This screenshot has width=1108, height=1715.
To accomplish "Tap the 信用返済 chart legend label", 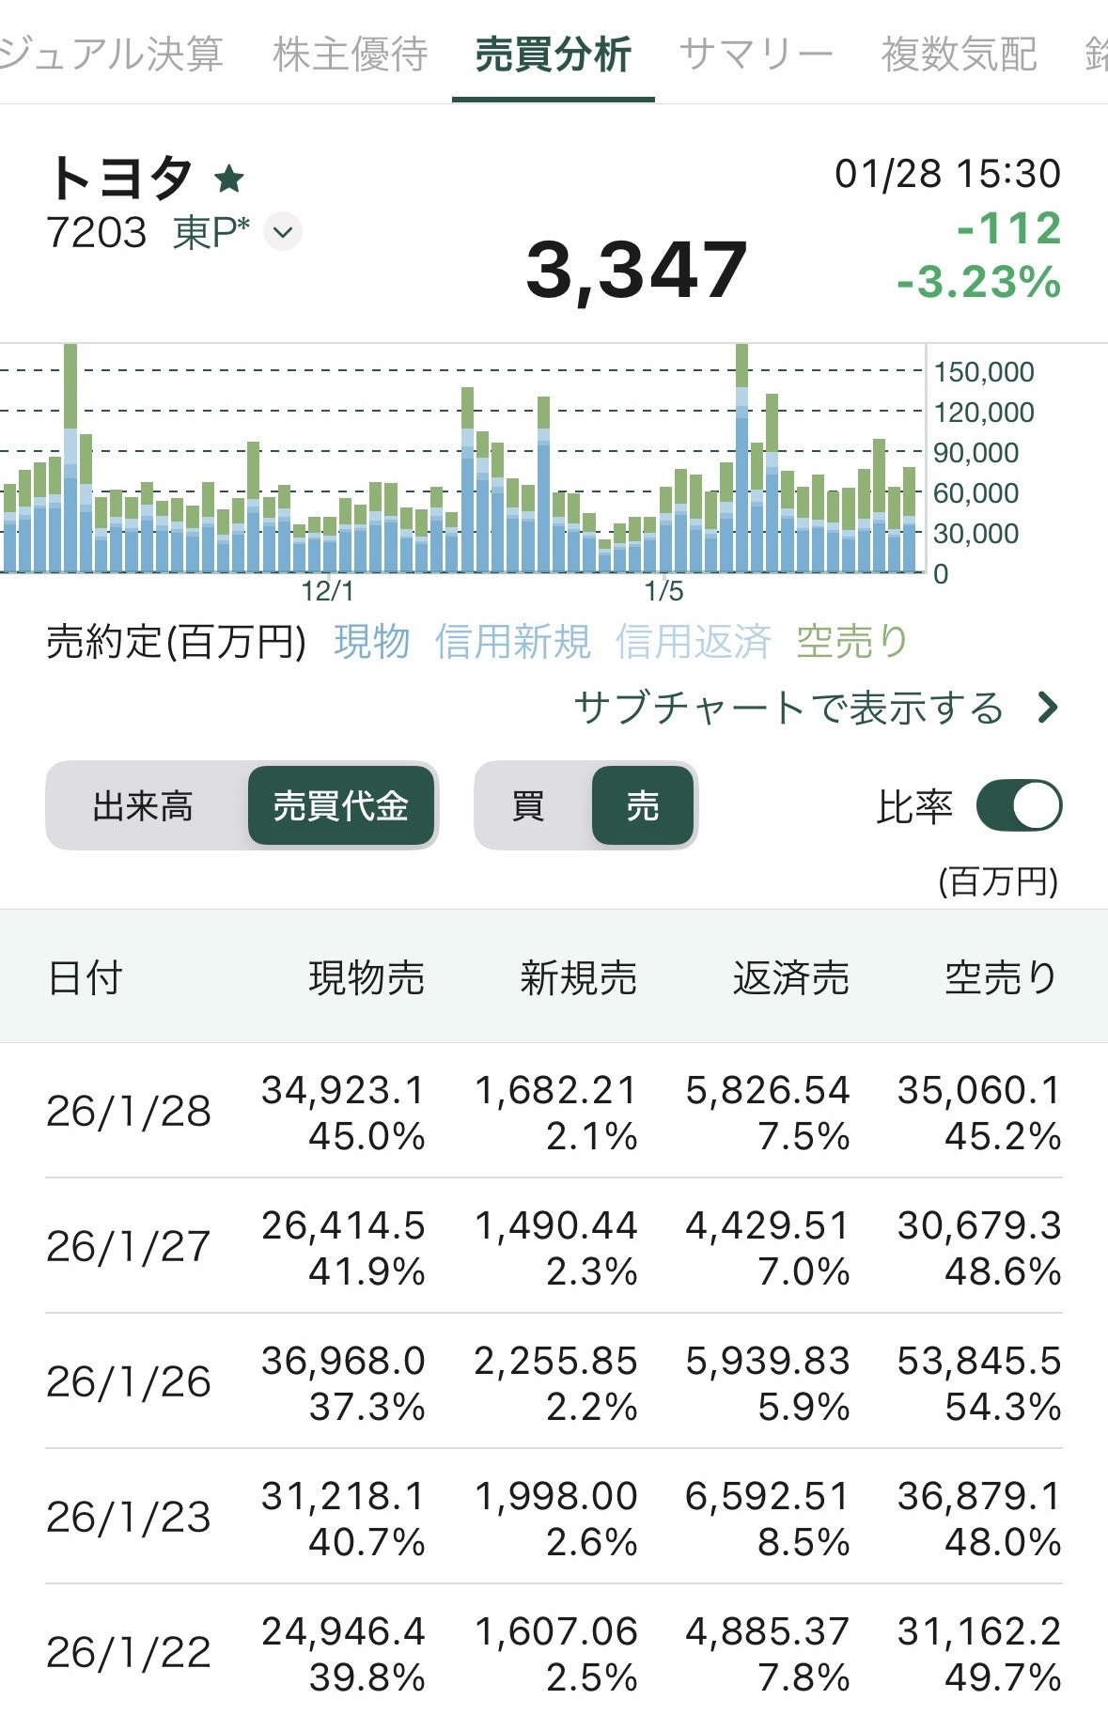I will tap(694, 642).
